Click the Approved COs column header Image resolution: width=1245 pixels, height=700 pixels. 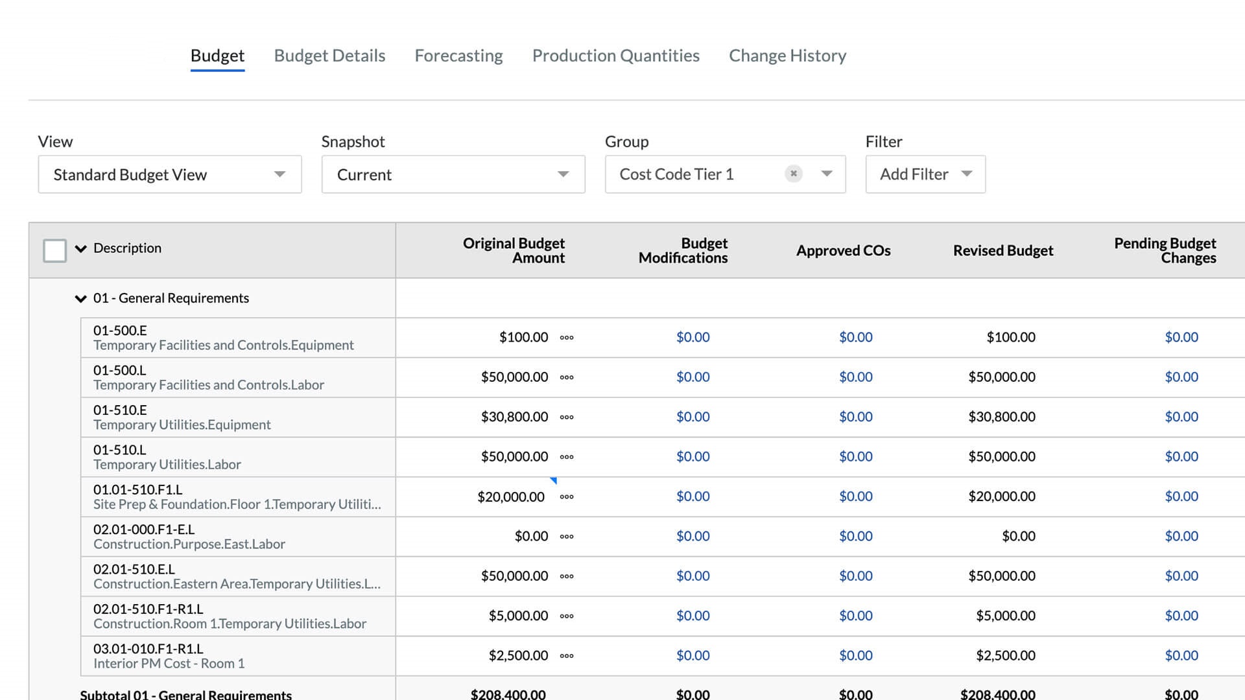point(843,250)
